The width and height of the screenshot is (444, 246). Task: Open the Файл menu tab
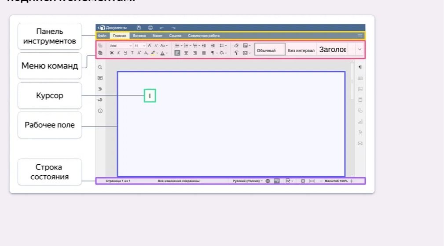tap(102, 36)
